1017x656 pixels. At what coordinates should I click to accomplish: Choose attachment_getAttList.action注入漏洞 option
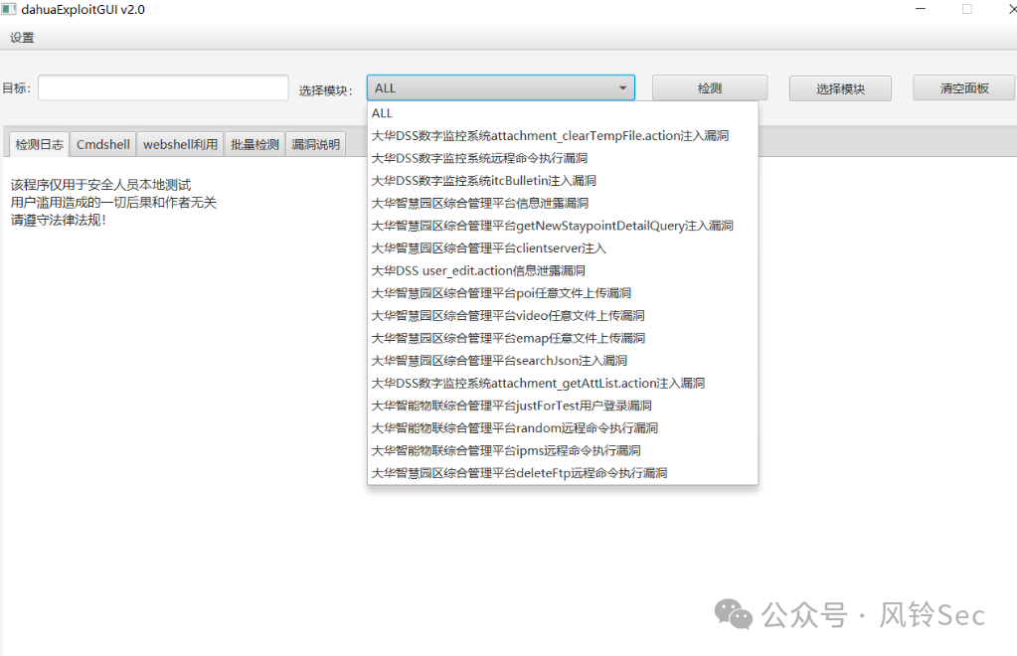click(x=563, y=383)
